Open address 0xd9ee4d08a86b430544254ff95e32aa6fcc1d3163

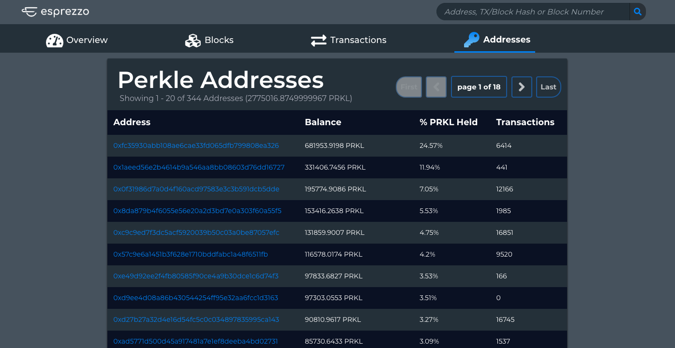pos(195,298)
